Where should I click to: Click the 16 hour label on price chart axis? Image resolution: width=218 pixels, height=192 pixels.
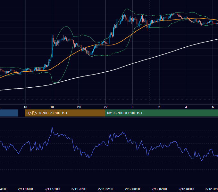tap(25, 107)
